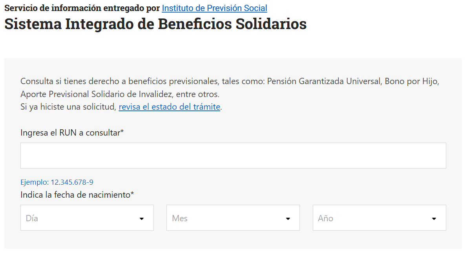
Task: Click the Mes dropdown arrow icon
Action: click(x=288, y=219)
